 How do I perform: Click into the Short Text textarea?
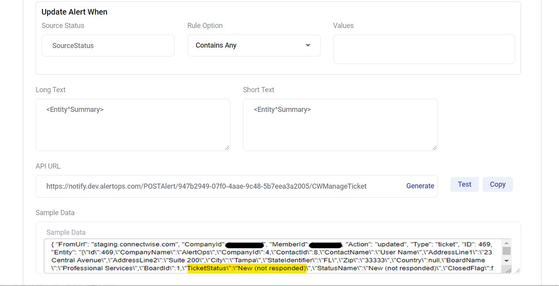340,125
